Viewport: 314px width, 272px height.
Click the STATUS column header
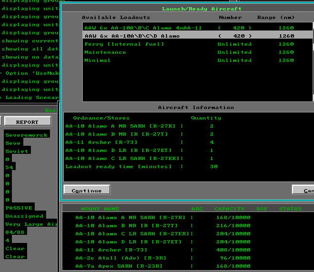(290, 209)
